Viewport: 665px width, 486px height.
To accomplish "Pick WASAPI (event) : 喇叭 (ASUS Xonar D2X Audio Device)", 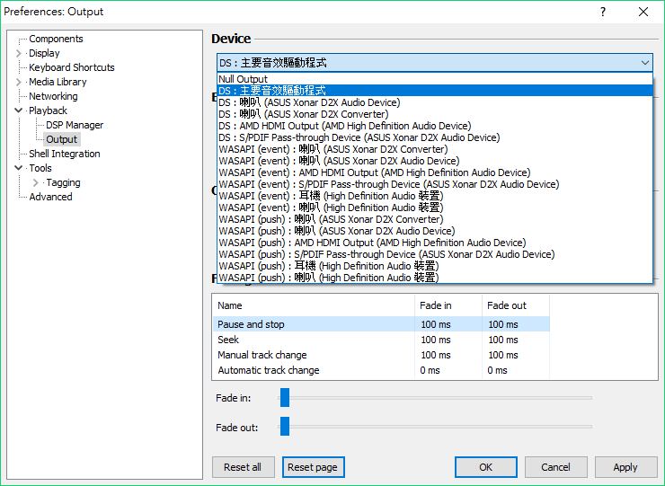I will [435, 161].
